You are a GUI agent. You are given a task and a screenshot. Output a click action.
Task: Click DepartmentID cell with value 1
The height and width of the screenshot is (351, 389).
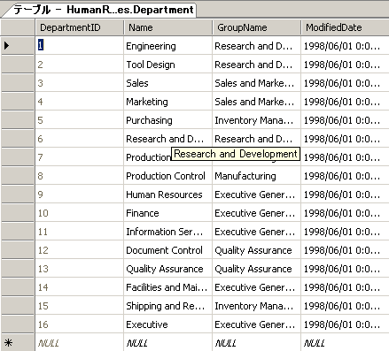click(79, 46)
